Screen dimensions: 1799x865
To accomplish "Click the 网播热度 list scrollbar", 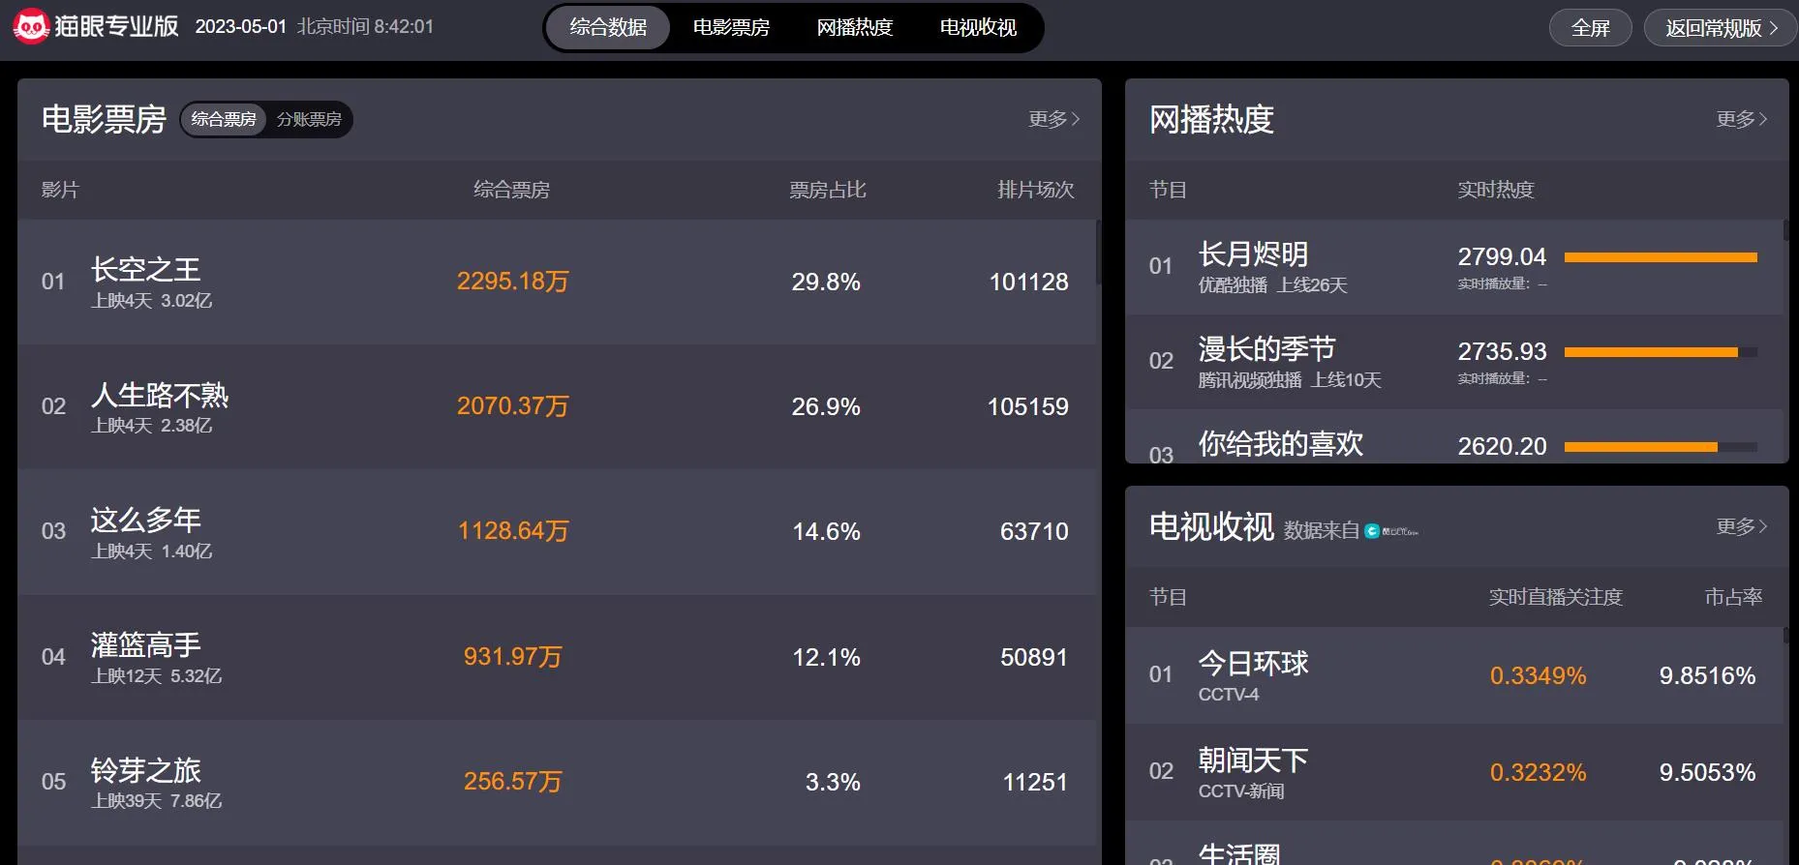I will (x=1785, y=231).
